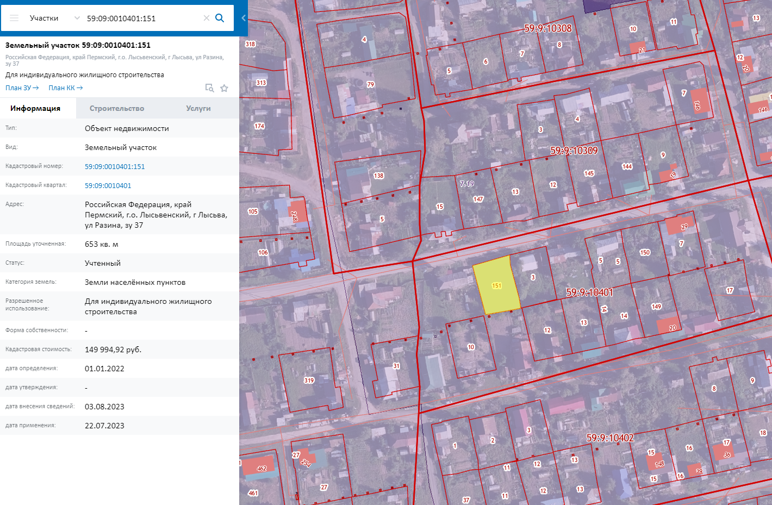Follow cadastral number link 59:09:0010401:151
Screen dimensions: 772x505
tap(115, 167)
